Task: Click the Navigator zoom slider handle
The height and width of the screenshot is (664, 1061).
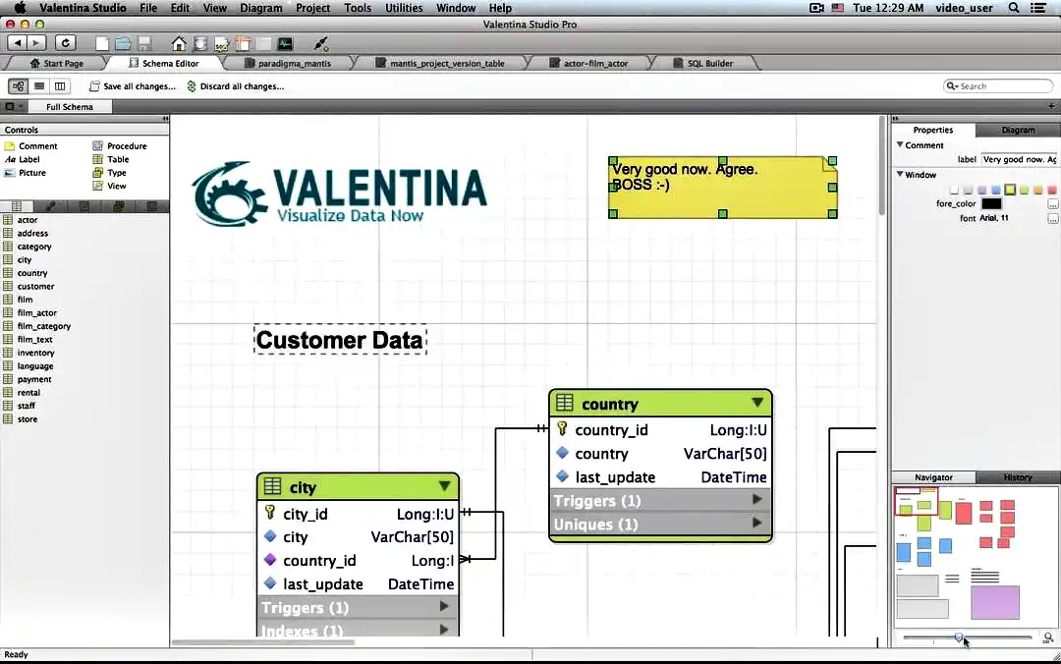Action: [959, 636]
